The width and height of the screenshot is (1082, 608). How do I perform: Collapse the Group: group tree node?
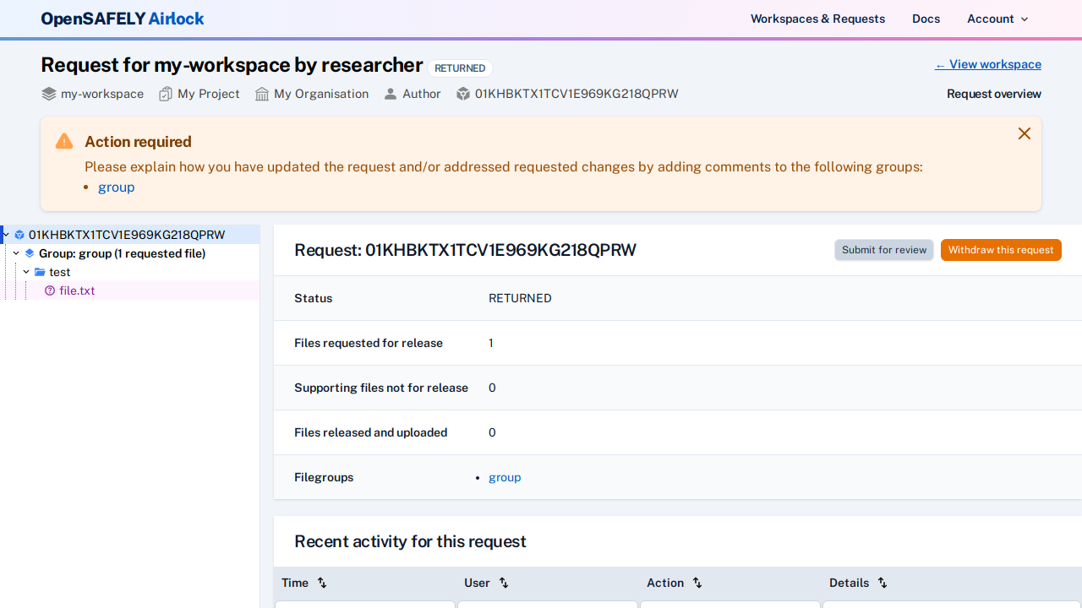[15, 253]
